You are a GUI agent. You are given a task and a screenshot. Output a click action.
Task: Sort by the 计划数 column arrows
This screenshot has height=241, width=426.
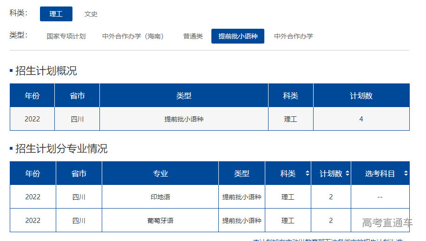tap(347, 174)
